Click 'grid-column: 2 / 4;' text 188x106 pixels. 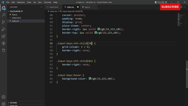tap(76, 47)
